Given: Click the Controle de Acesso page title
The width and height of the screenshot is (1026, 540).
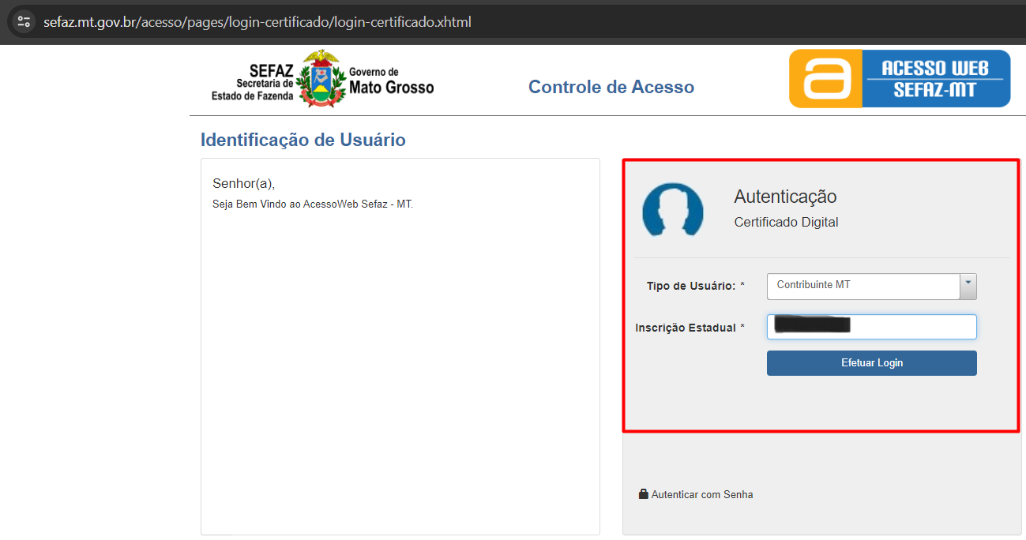Looking at the screenshot, I should coord(611,87).
